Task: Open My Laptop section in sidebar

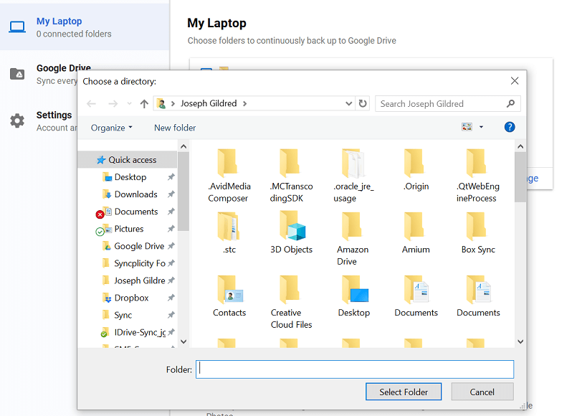Action: point(85,27)
